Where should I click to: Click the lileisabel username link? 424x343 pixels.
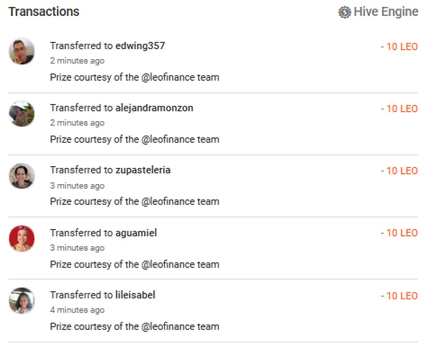click(x=135, y=295)
